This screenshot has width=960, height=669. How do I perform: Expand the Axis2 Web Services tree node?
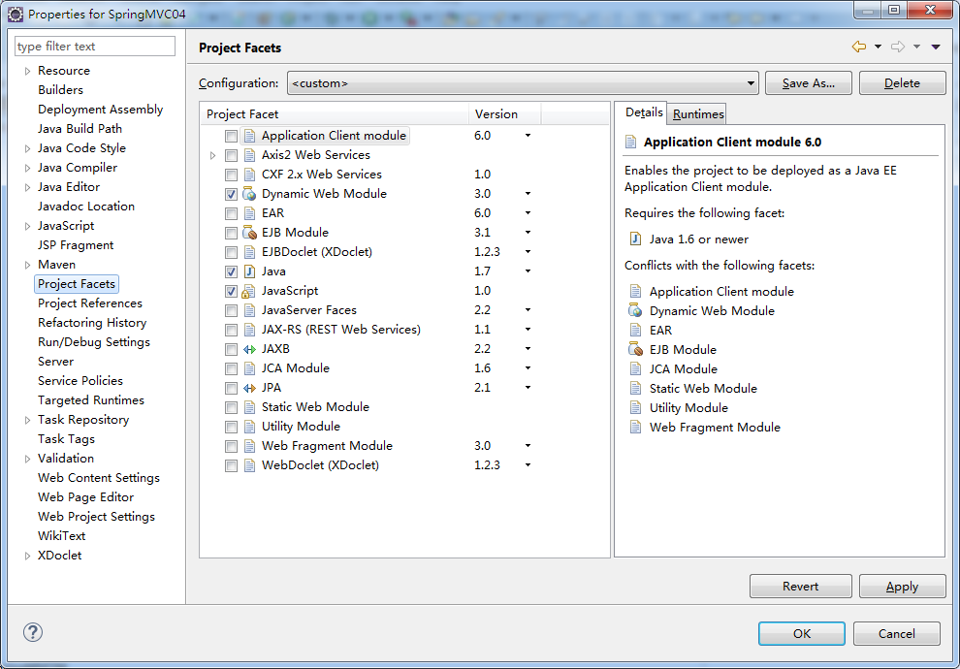(x=213, y=155)
